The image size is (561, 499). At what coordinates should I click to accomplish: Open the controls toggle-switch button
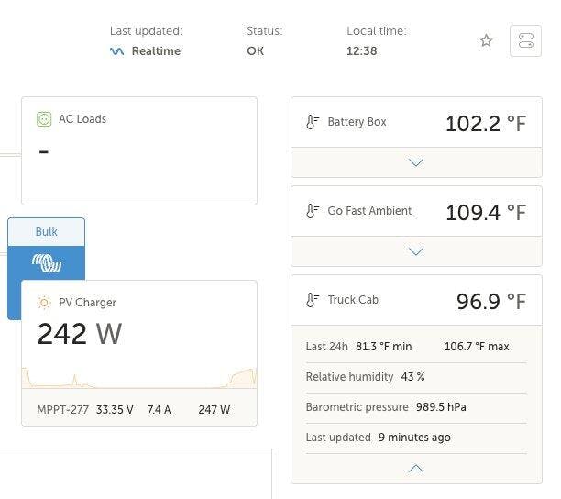click(525, 40)
